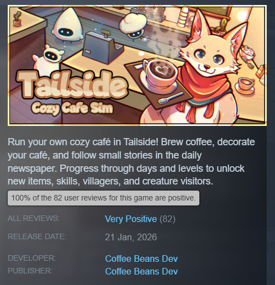
Task: Click the cash register in the banner
Action: click(103, 47)
